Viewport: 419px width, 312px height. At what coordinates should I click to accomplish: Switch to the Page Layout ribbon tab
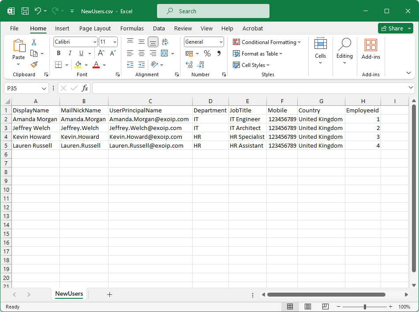95,28
